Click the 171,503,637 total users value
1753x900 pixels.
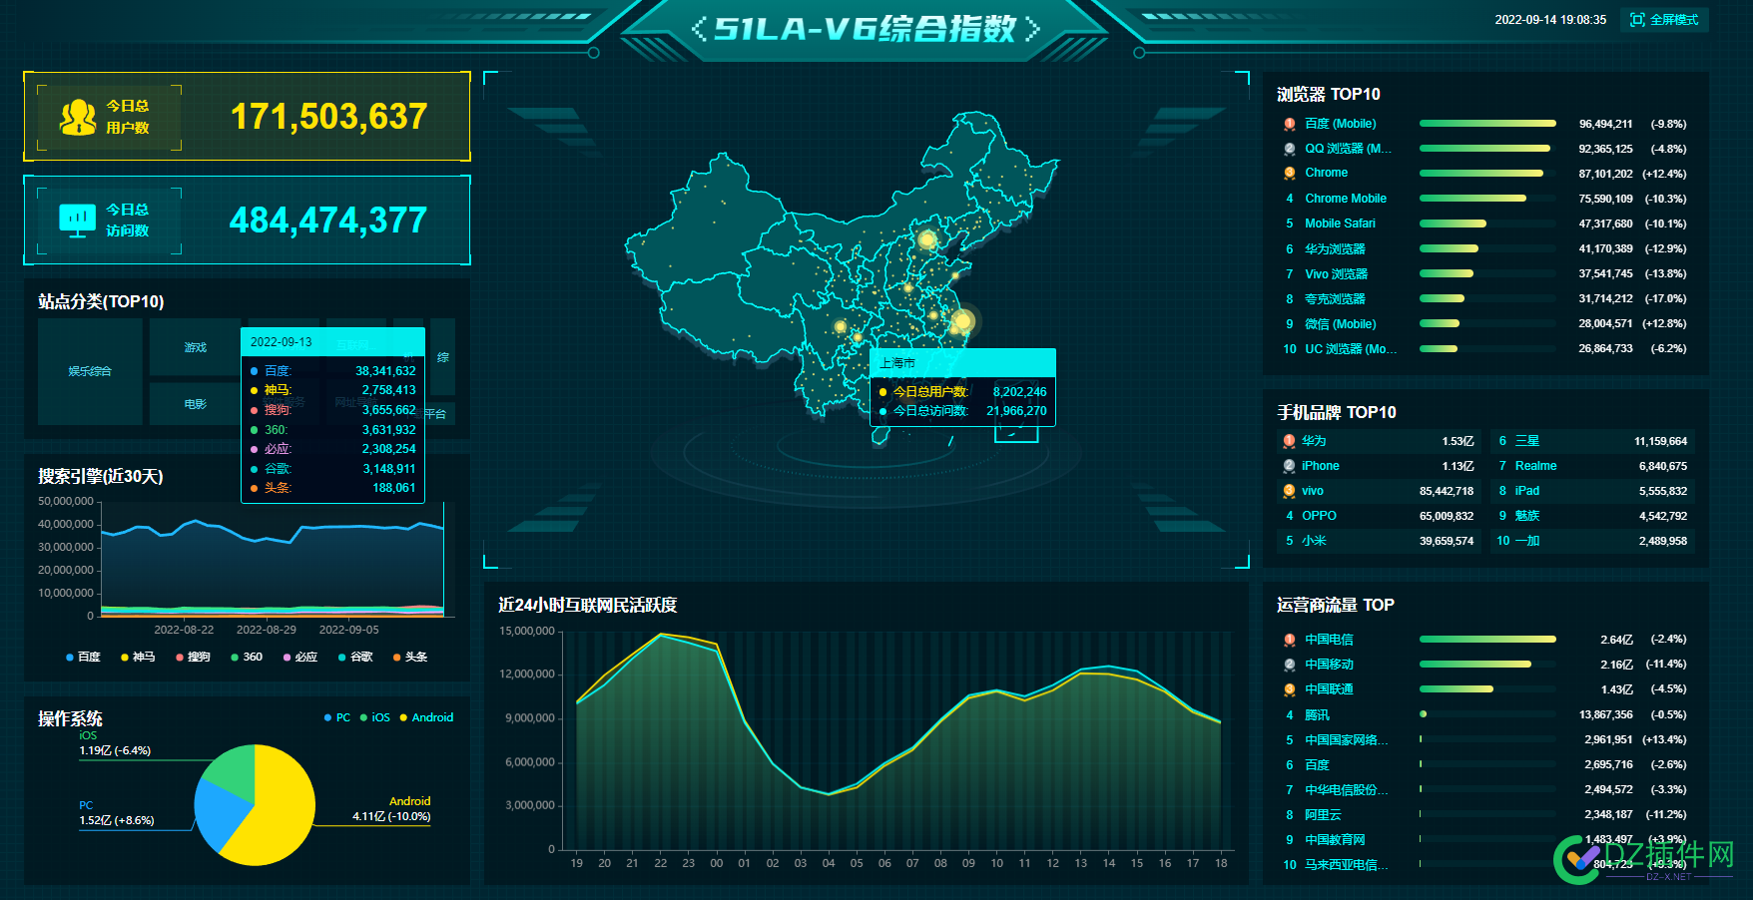pyautogui.click(x=328, y=117)
